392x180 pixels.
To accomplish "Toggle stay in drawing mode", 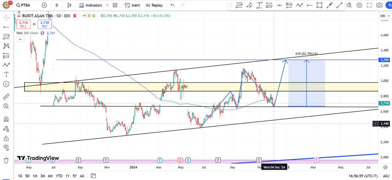I will pos(6,128).
